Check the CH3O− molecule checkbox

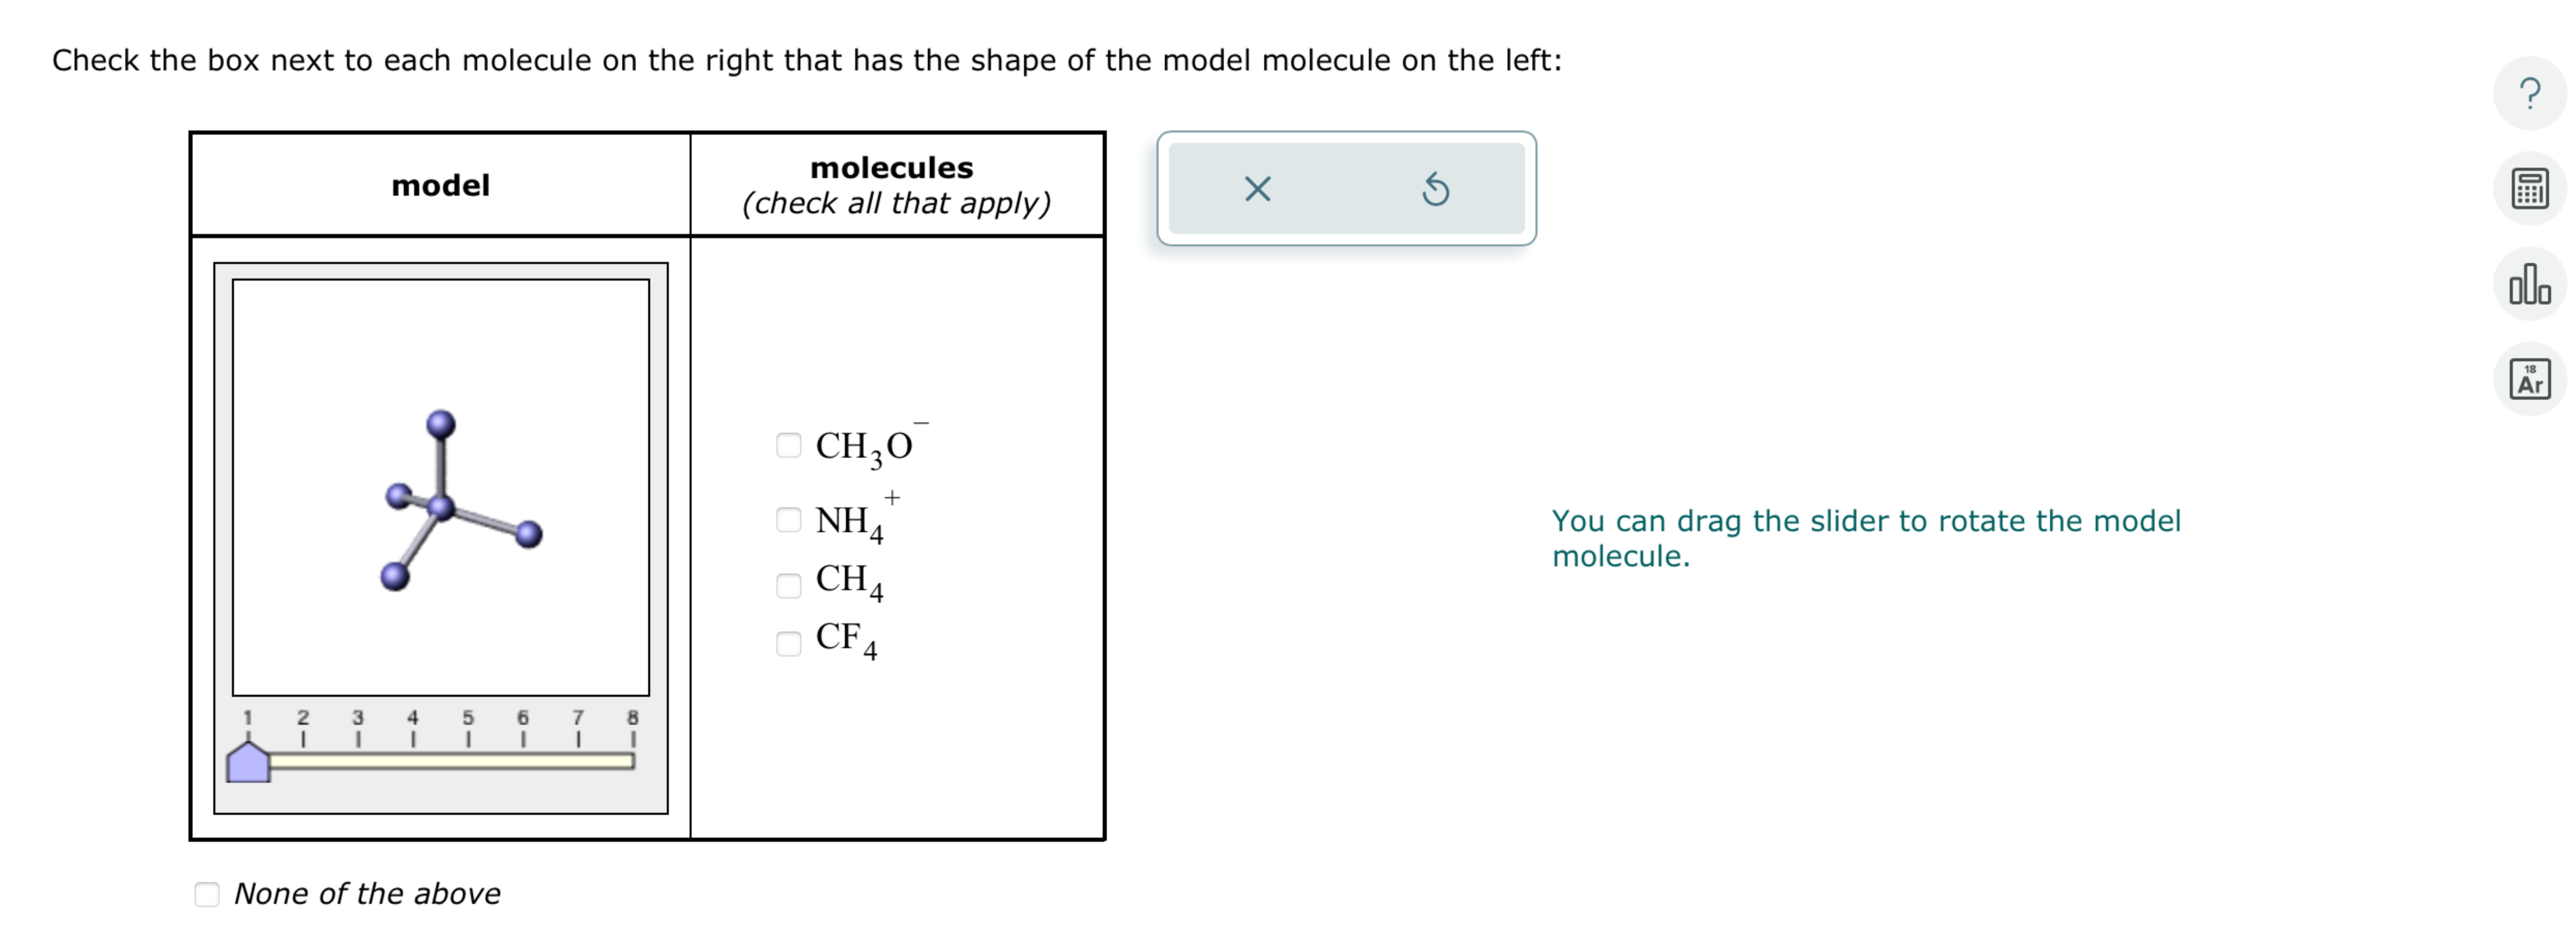[x=789, y=445]
